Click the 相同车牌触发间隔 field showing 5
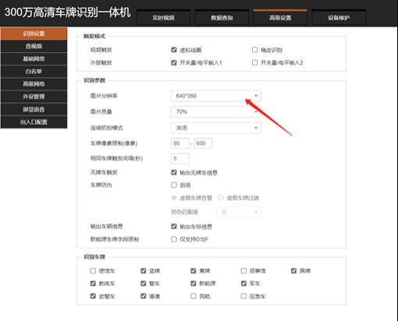This screenshot has width=398, height=321. point(180,158)
